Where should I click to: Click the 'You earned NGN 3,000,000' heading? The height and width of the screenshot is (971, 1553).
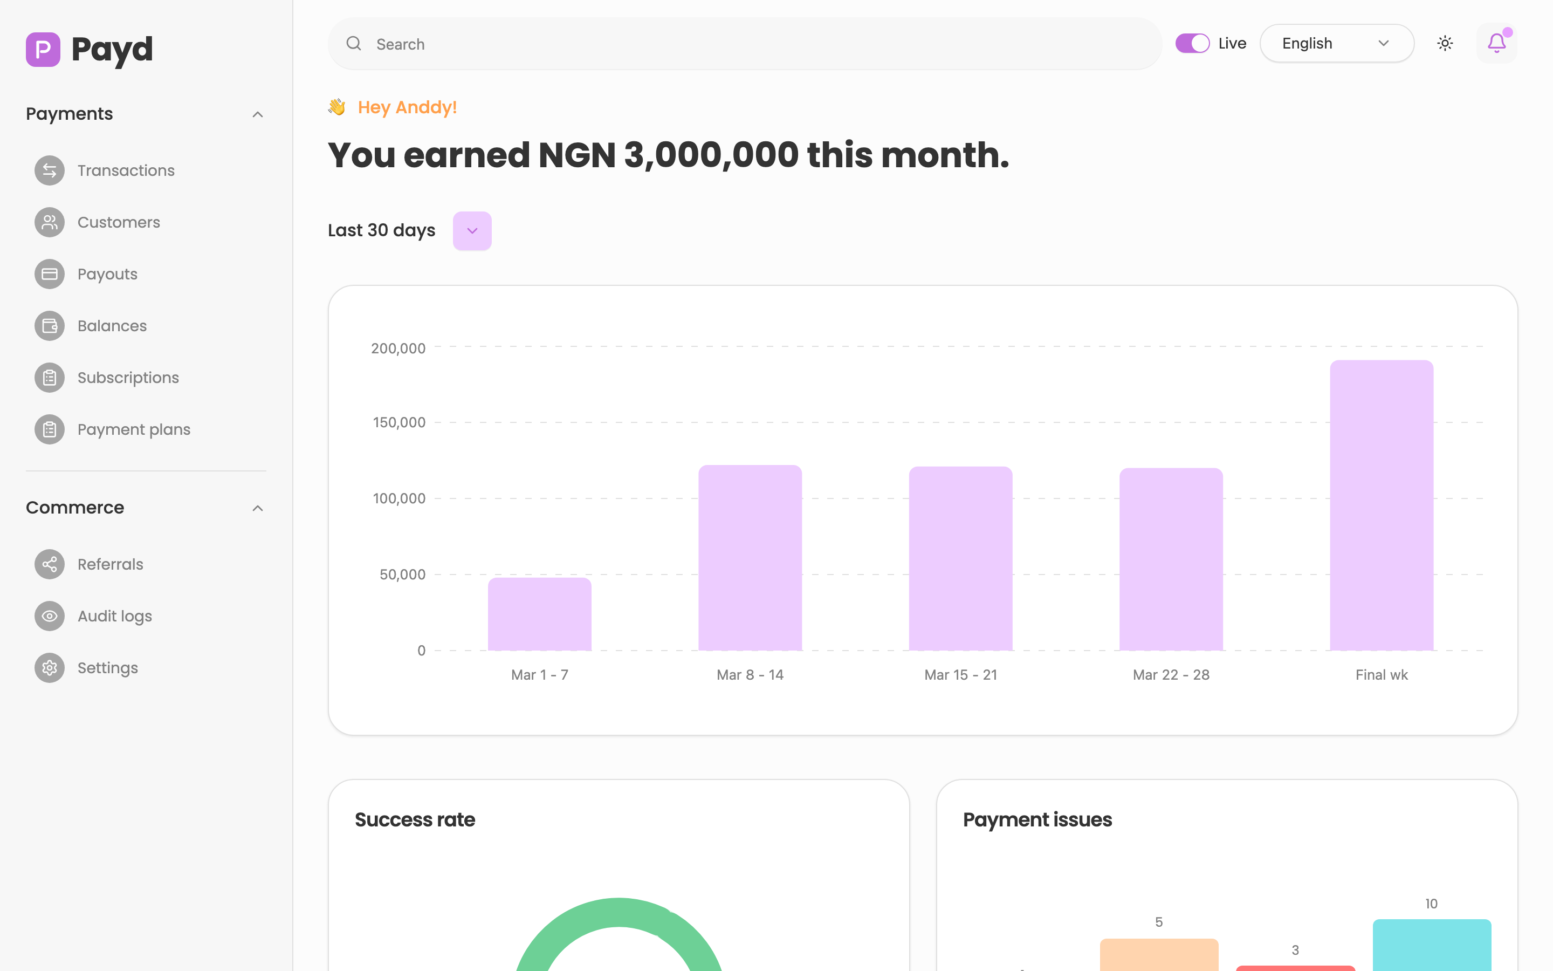(x=668, y=155)
